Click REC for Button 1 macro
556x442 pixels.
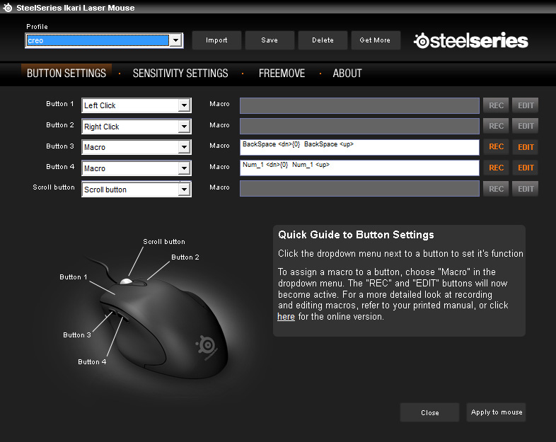tap(496, 105)
